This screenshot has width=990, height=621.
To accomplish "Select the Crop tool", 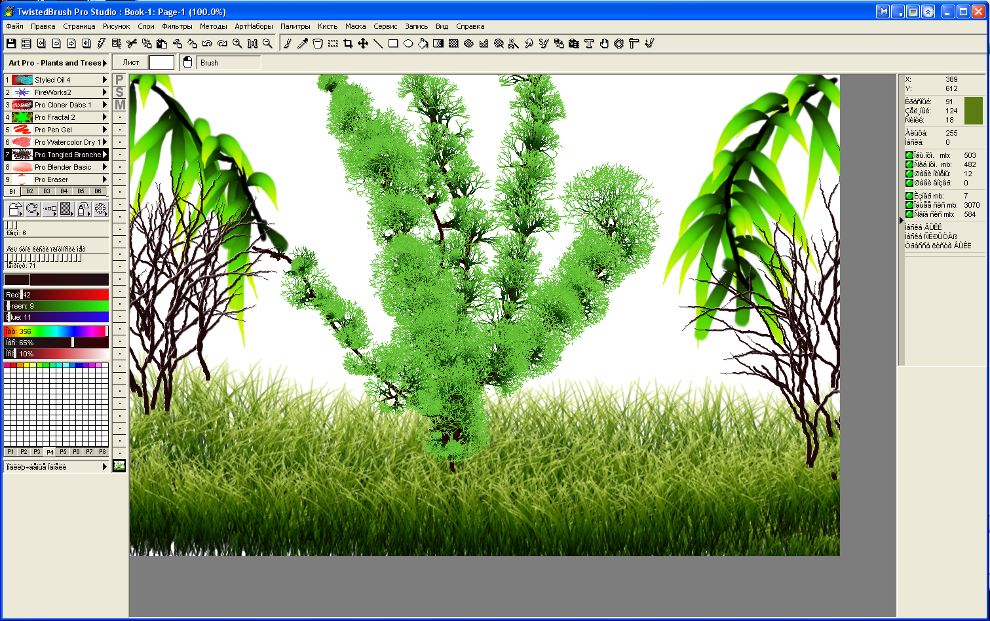I will coord(348,43).
